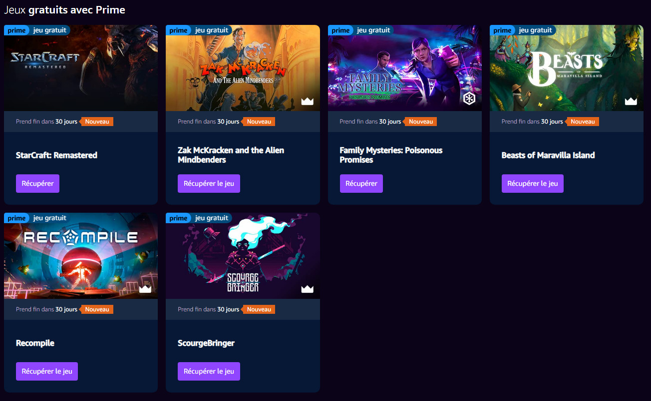Screen dimensions: 651x401
Task: Claim Recompile with Récupérer le jeu
Action: tap(47, 371)
